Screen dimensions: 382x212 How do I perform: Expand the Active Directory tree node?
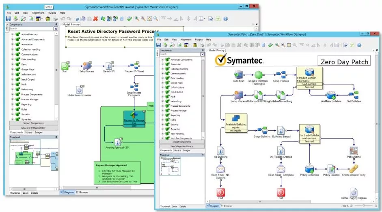click(x=13, y=34)
